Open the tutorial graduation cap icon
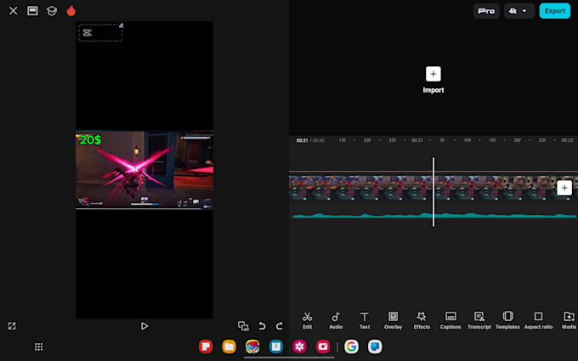Screen dimensions: 578x361 point(52,11)
